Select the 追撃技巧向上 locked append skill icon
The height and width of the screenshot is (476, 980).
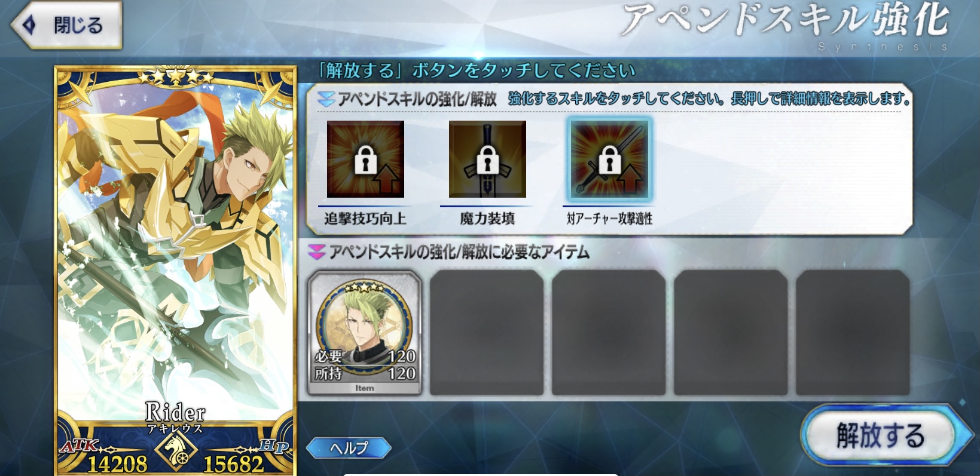coord(365,159)
